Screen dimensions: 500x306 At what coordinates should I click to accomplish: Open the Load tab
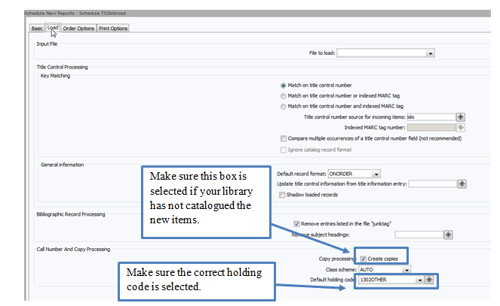coord(53,28)
